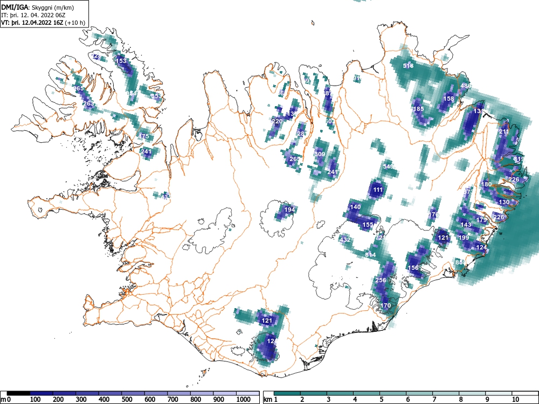539x404 pixels.
Task: Click the 130 visibility value in Eastfjords
Action: (x=504, y=202)
